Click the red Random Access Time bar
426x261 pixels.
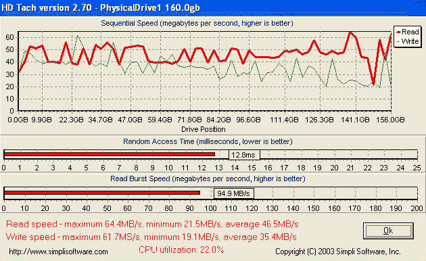coord(110,154)
